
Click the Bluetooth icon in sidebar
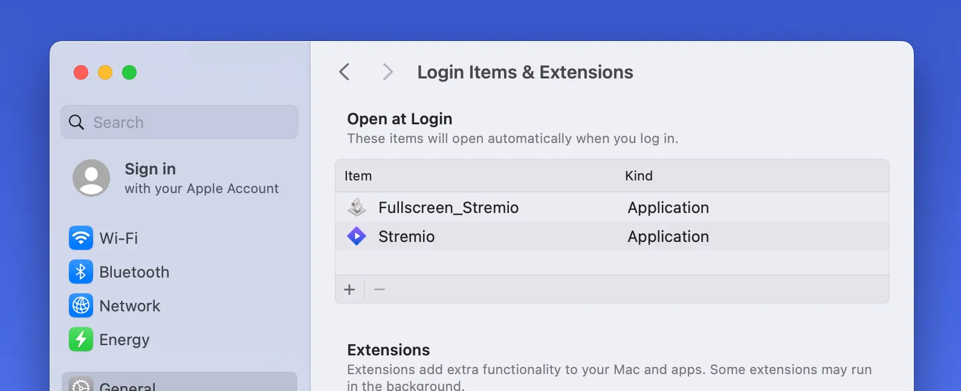coord(81,272)
